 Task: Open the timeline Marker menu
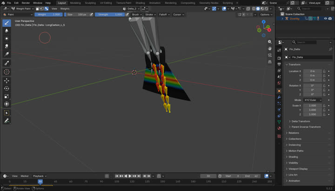(x=25, y=176)
